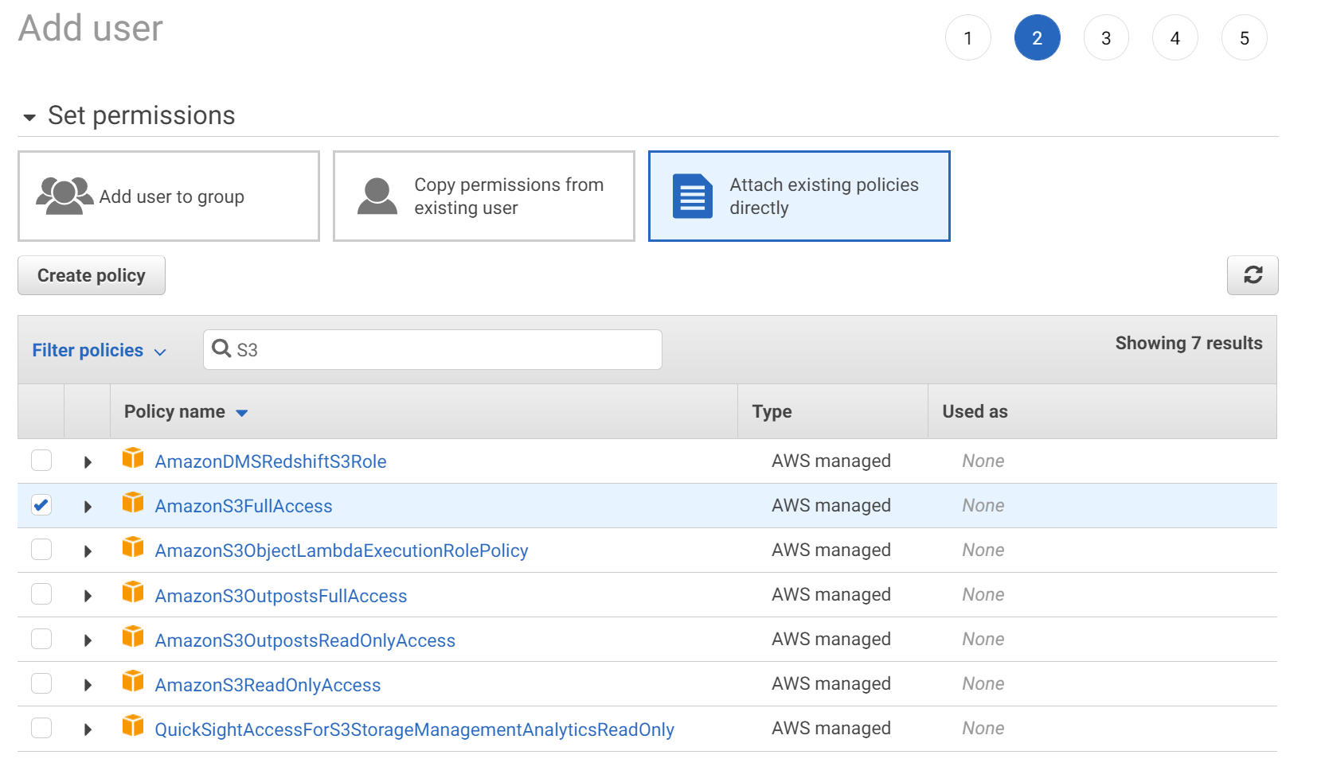The height and width of the screenshot is (782, 1321).
Task: Click the orange box icon beside QuickSightAccessForS3StorageManagementAnalyticsReadOnly
Action: [x=133, y=726]
